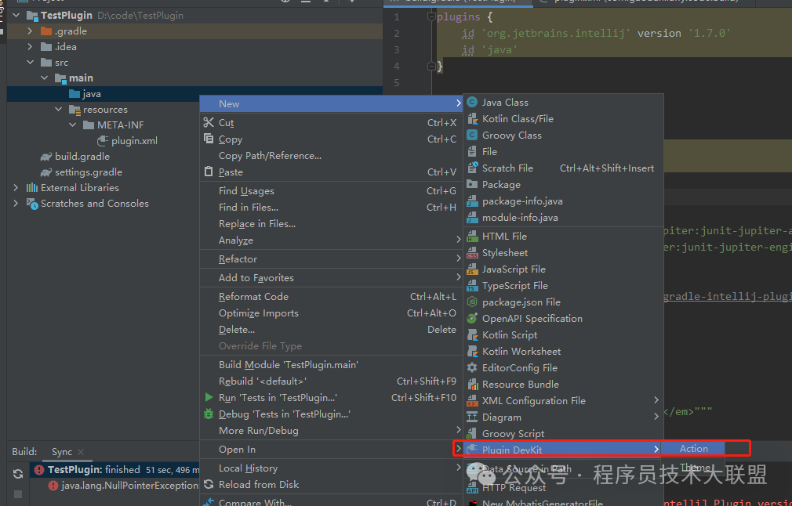The image size is (792, 506).
Task: Collapse the TestPlugin project root
Action: tap(16, 15)
